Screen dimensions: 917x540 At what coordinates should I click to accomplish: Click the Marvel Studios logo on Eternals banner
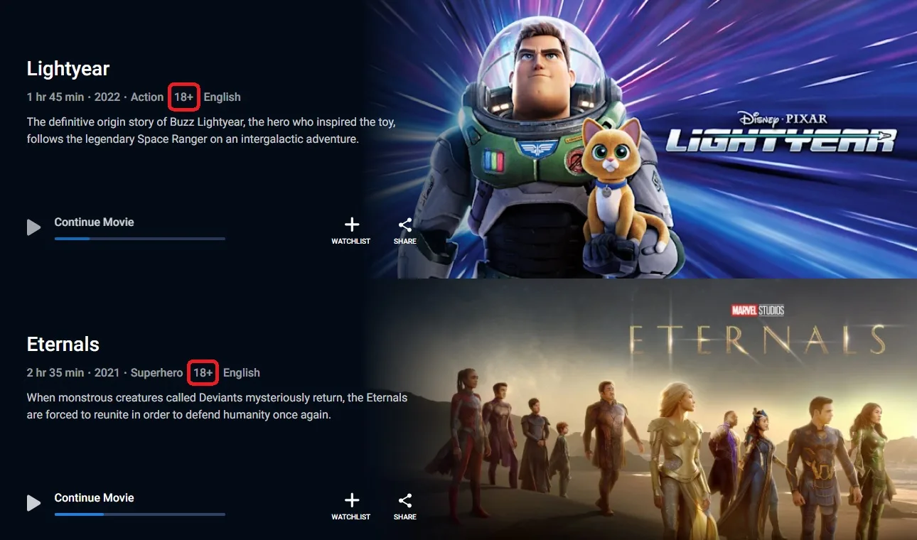pos(758,310)
